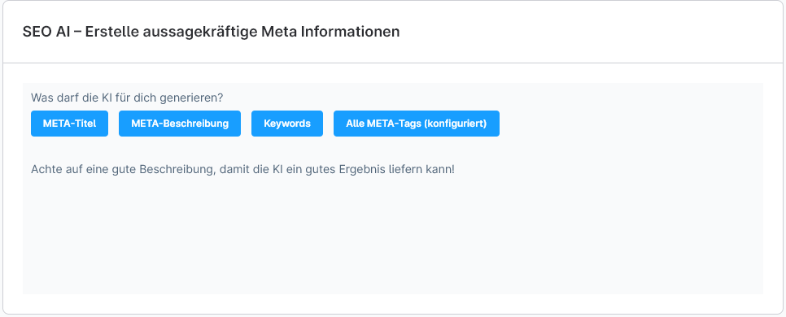Click the SEO AI card heading
Image resolution: width=786 pixels, height=317 pixels.
(x=211, y=32)
